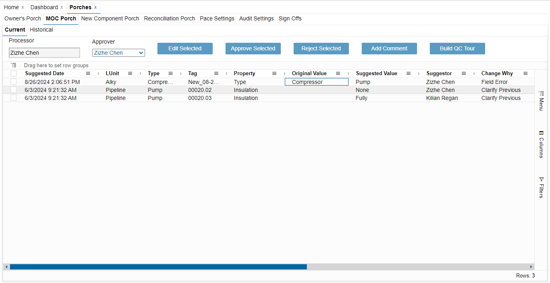Viewport: 550px width, 283px height.
Task: Open the LUnit column menu icon
Action: 130,74
